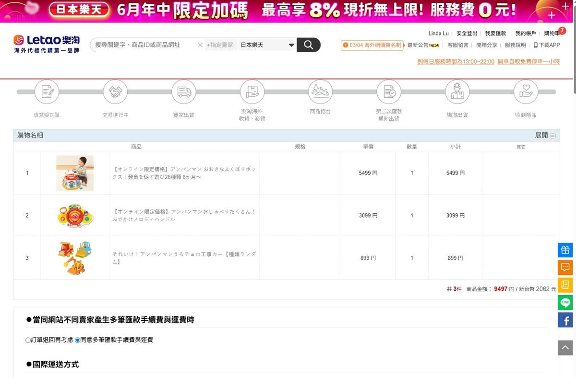Open 服務說明 menu item
Image resolution: width=576 pixels, height=378 pixels.
click(516, 45)
